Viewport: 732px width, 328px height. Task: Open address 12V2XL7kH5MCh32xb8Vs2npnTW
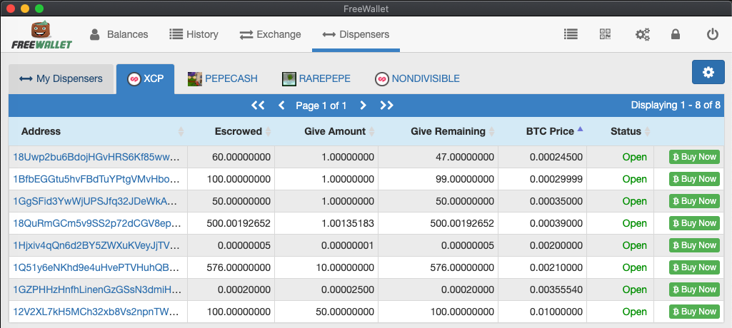96,312
